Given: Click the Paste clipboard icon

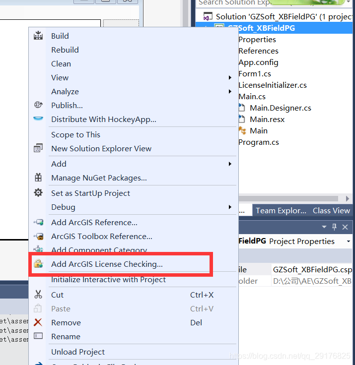Looking at the screenshot, I should [38, 308].
